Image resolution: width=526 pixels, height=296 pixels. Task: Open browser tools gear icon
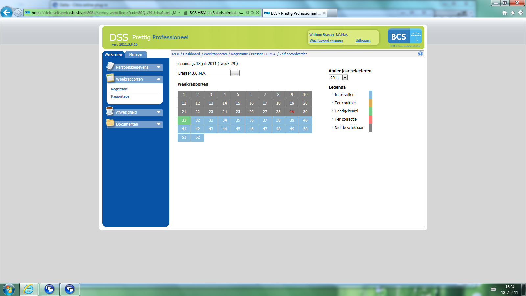coord(521,13)
